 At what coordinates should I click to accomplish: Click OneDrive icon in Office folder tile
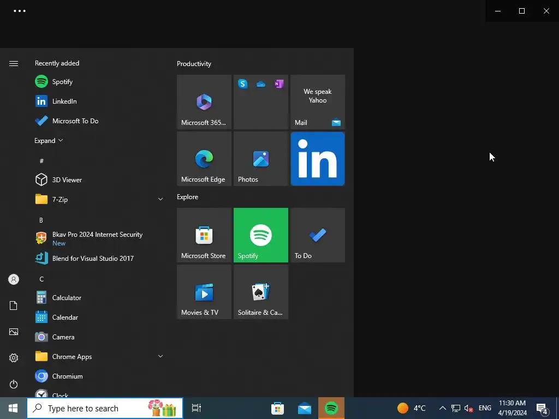[x=261, y=84]
